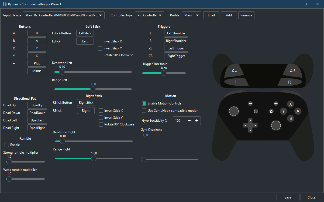Disable the Enable Motion Controls checkbox
Viewport: 324px width, 202px height.
[x=144, y=103]
